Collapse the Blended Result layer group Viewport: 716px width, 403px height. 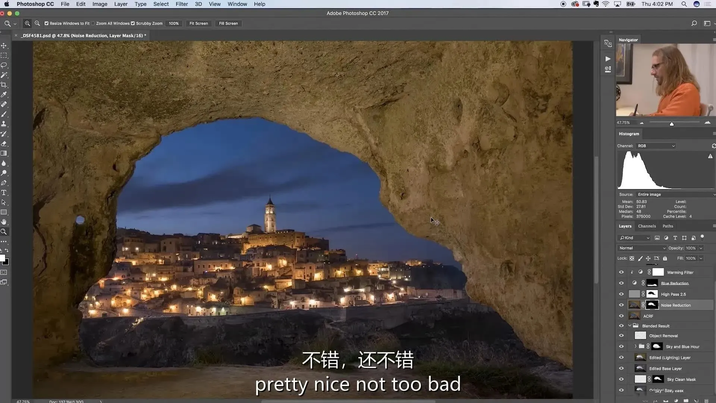(630, 326)
